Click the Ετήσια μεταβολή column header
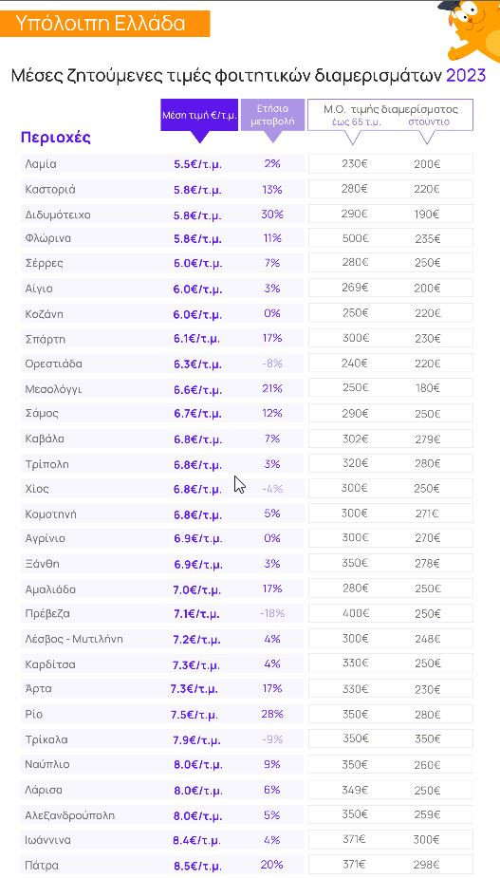Screen dimensions: 500x878 pyautogui.click(x=272, y=116)
